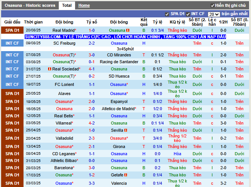The image size is (251, 187).
Task: Click the date 25/05/25
Action: [33, 93]
